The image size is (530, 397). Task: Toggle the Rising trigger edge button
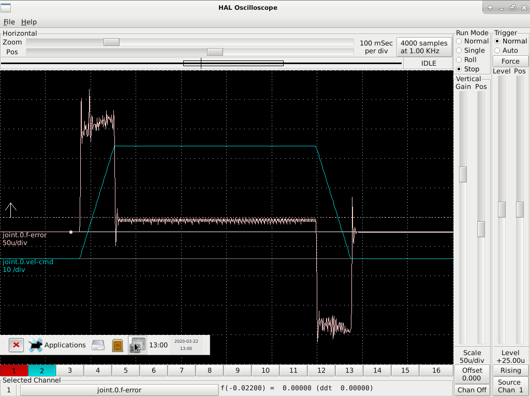click(x=510, y=370)
